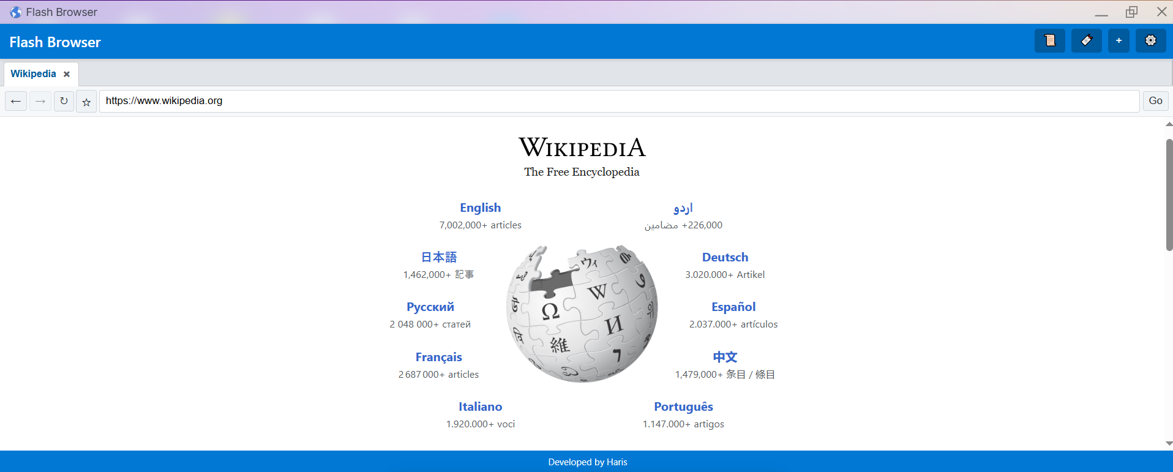Click the Flash Browser header title
The height and width of the screenshot is (472, 1173).
coord(55,42)
